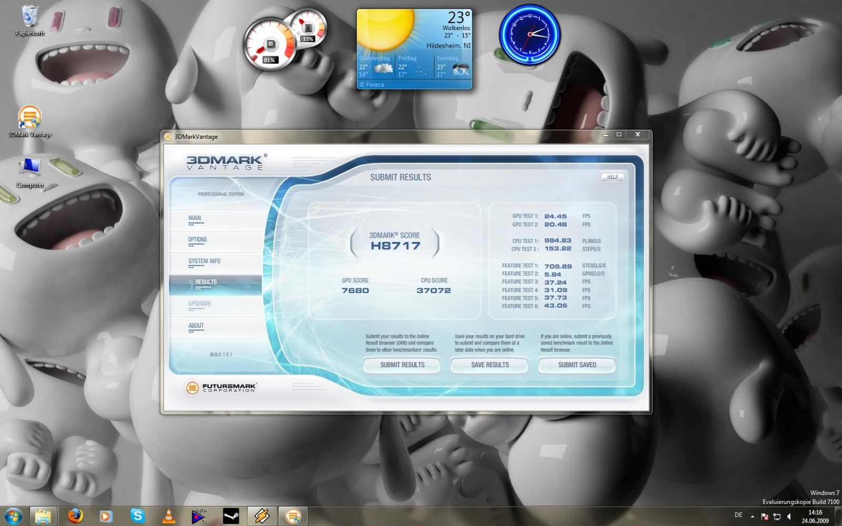Click the SAVE RESULTS button
Viewport: 842px width, 526px height.
click(489, 365)
